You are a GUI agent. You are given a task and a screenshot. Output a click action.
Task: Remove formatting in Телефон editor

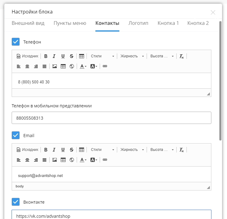click(x=182, y=56)
